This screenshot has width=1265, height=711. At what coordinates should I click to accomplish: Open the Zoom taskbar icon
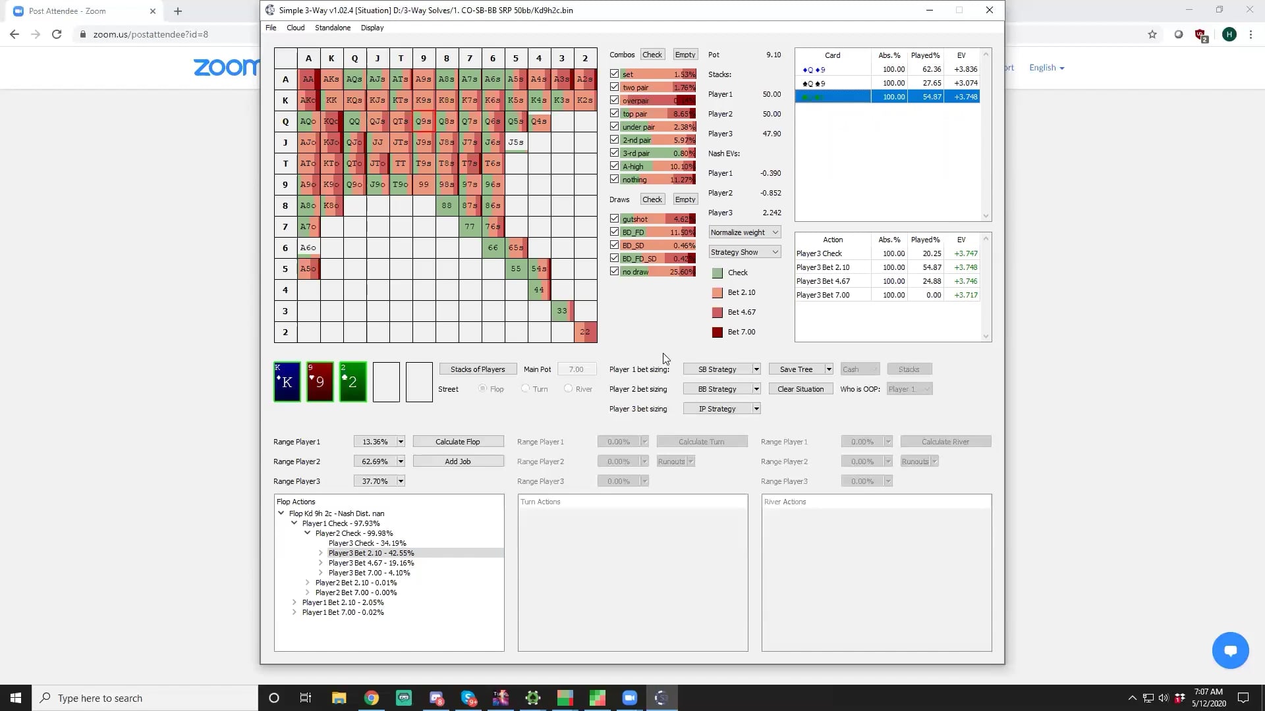[x=629, y=698]
